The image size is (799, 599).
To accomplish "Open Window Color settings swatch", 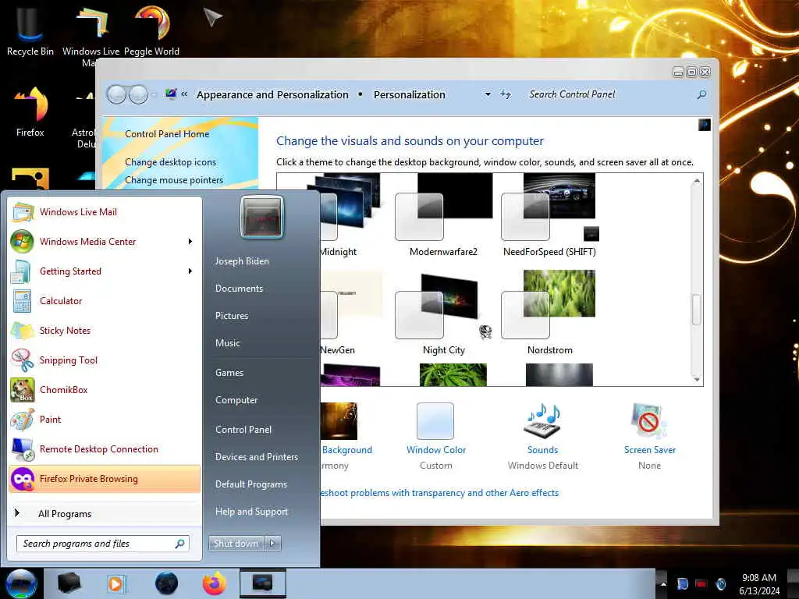I will point(435,420).
